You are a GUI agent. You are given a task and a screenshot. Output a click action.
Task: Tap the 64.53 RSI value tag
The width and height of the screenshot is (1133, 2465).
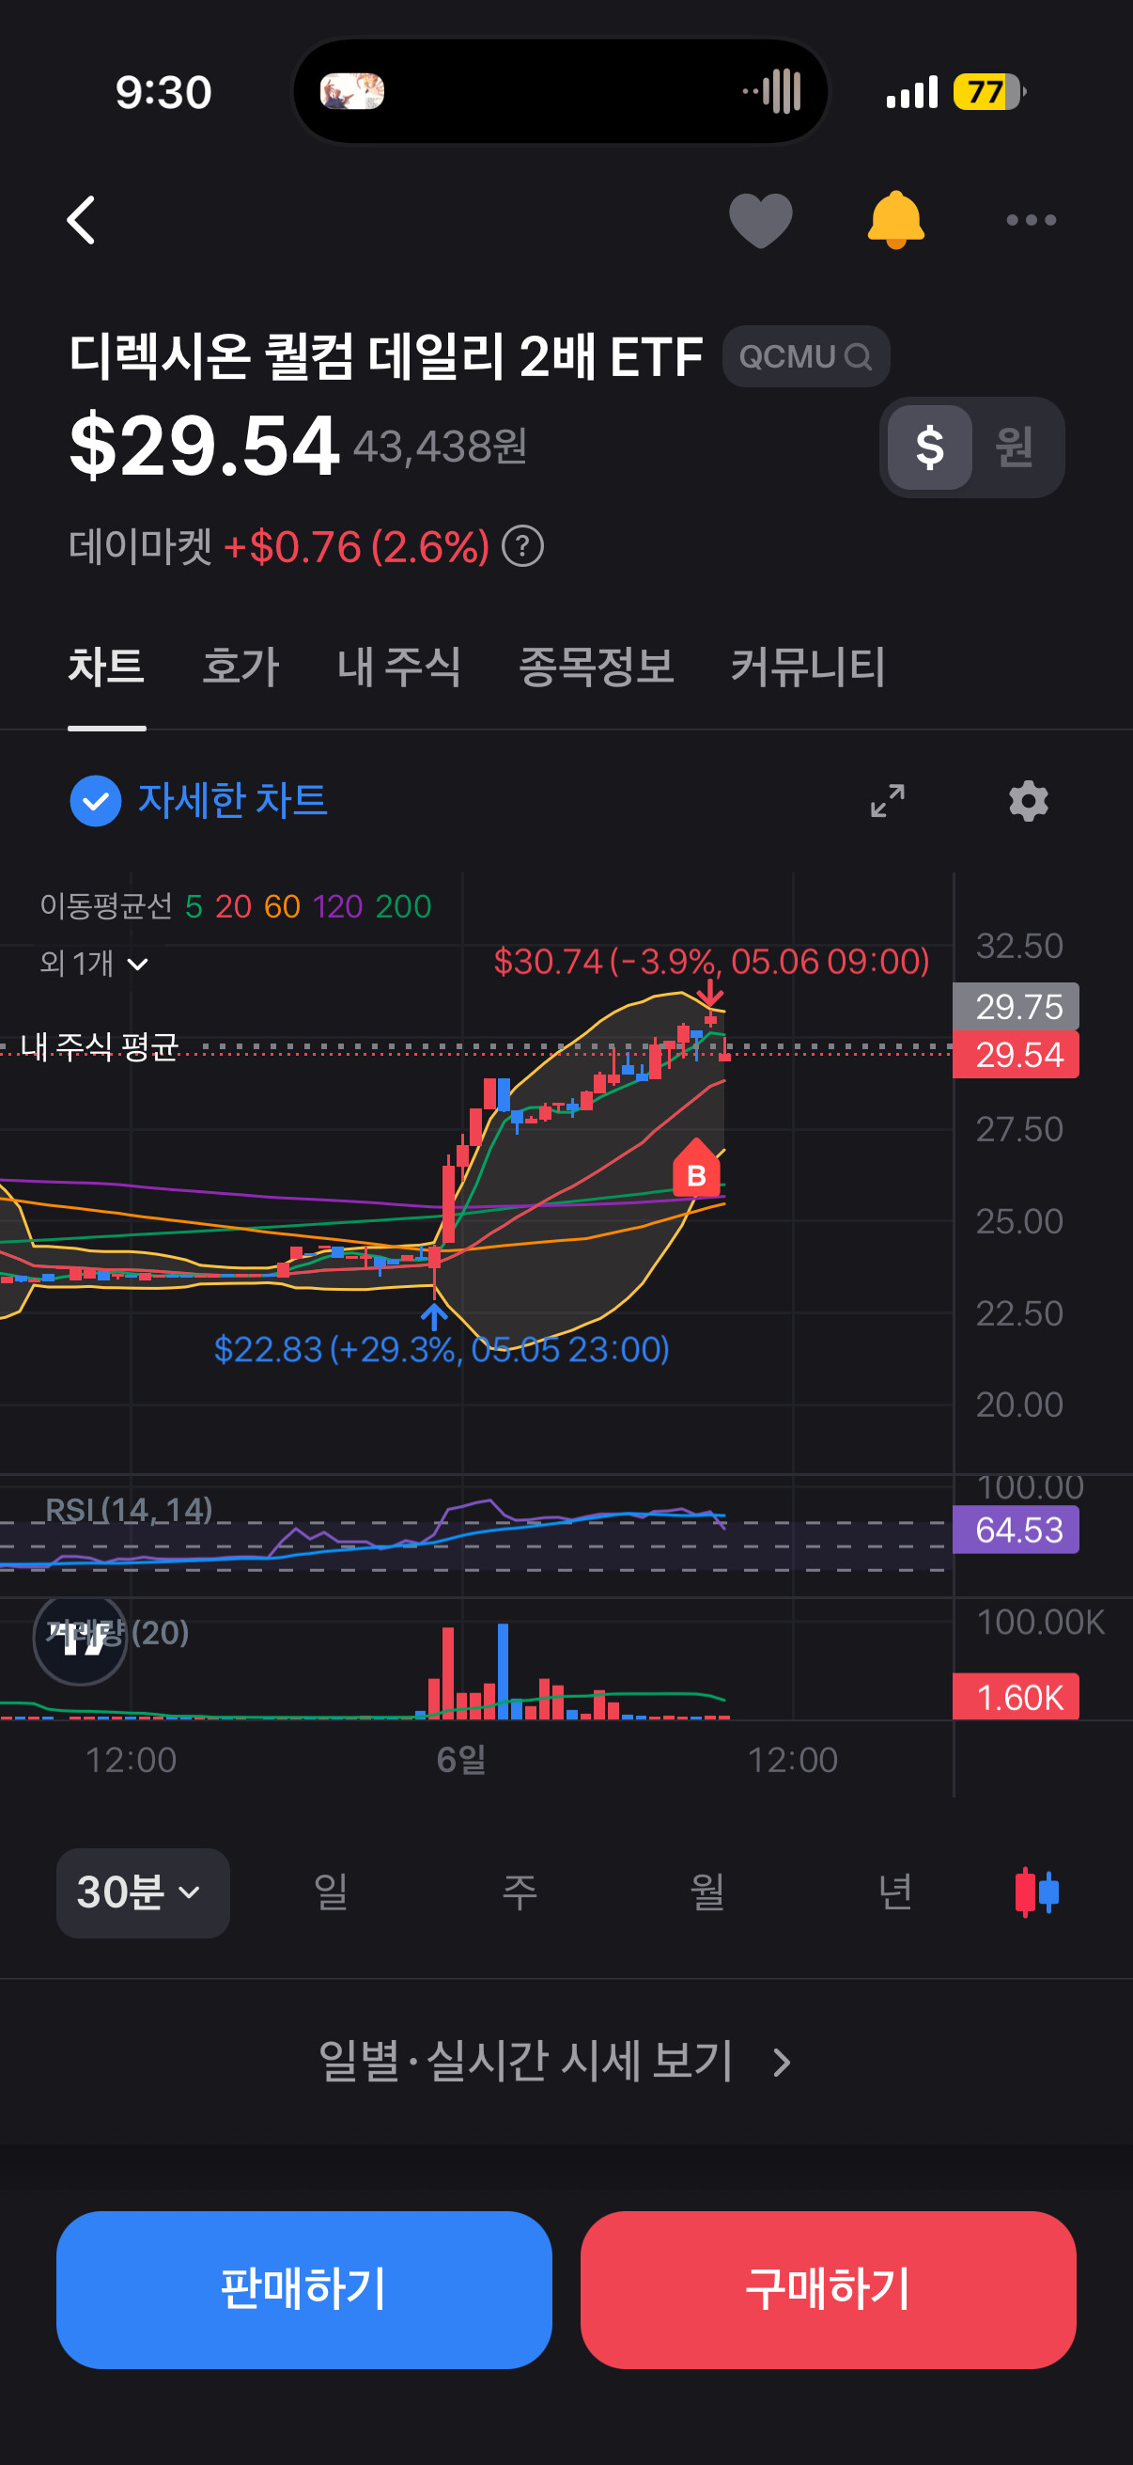click(1017, 1530)
